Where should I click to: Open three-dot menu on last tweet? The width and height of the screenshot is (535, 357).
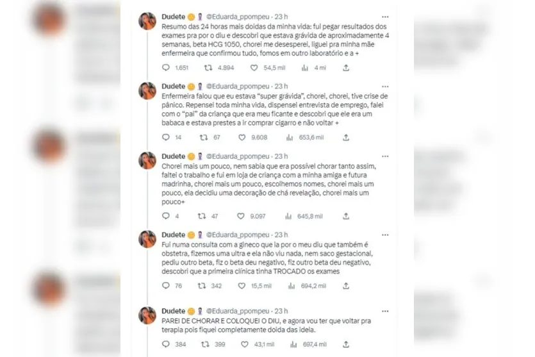[x=385, y=311]
